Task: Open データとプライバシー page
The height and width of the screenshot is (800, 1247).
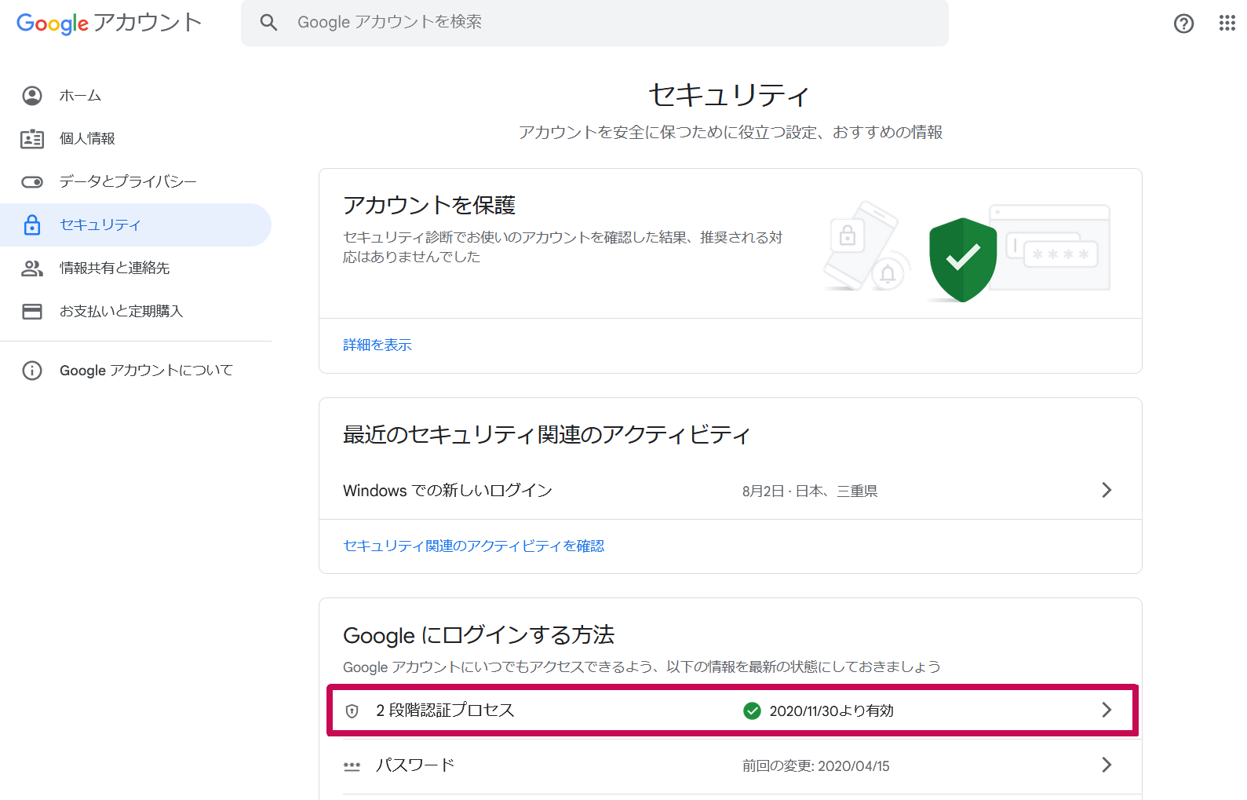Action: [136, 182]
